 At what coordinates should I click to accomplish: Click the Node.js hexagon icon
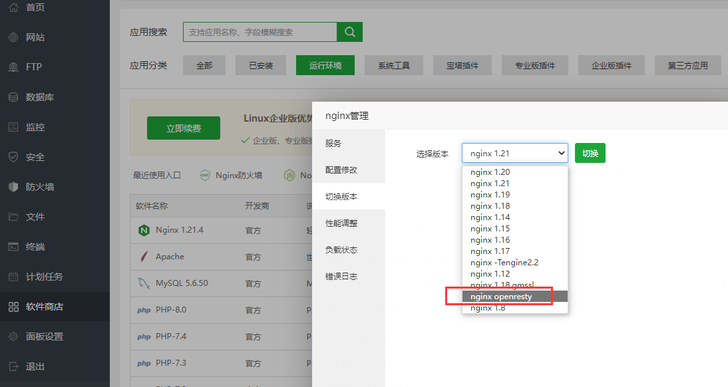(289, 176)
